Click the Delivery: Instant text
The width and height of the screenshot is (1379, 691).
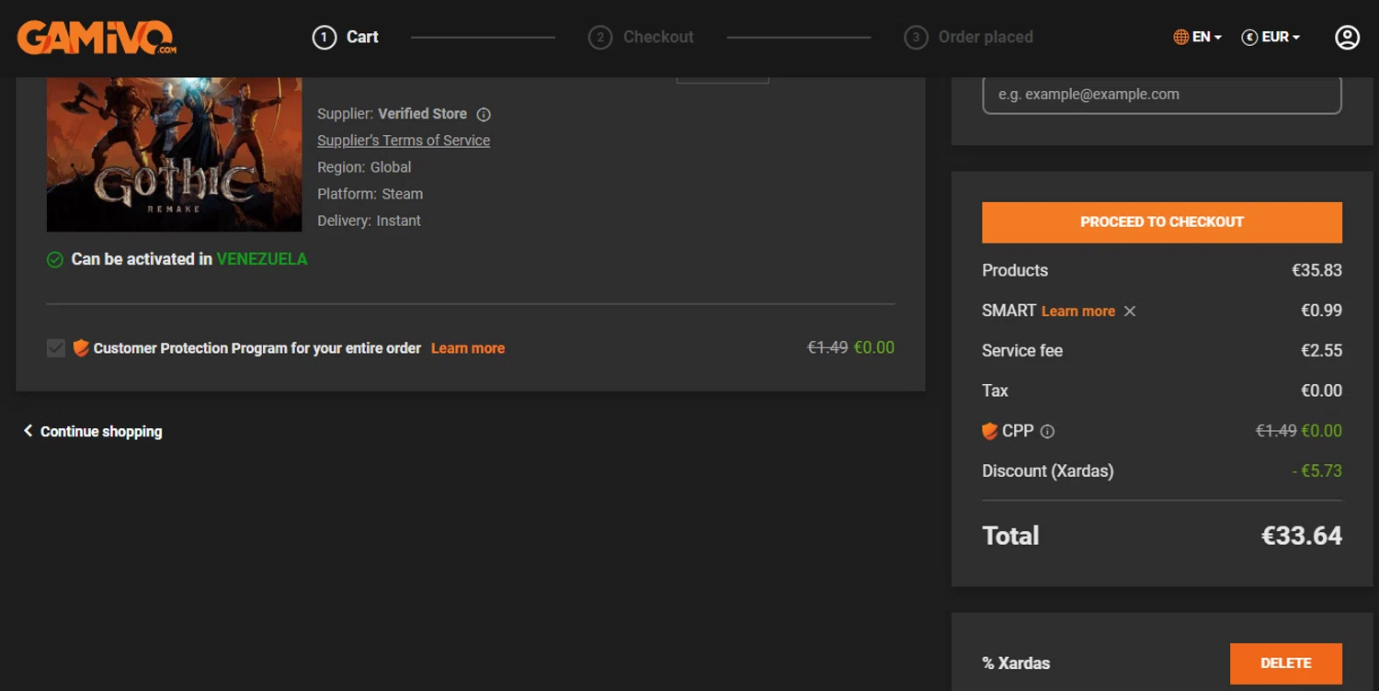click(x=369, y=221)
